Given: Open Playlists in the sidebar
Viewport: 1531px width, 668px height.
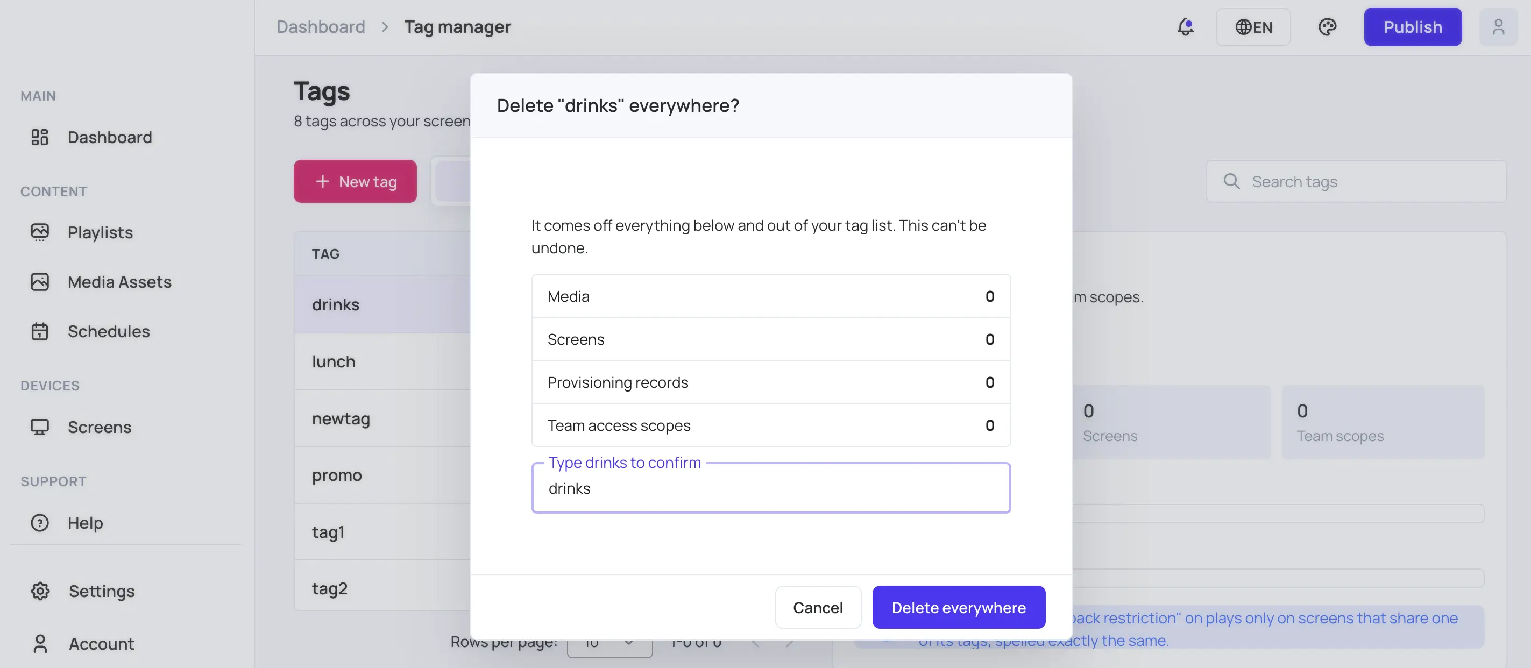Looking at the screenshot, I should point(100,232).
